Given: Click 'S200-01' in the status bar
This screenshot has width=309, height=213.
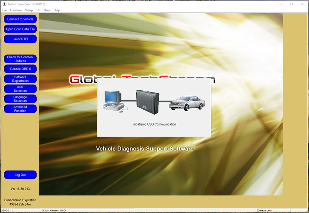Looking at the screenshot, I should (x=6, y=210).
